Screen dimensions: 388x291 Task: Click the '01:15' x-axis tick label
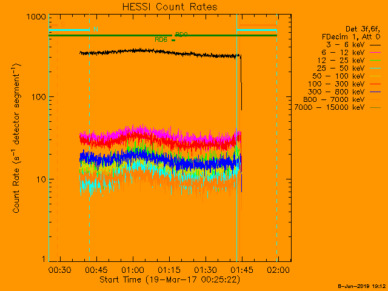point(169,270)
